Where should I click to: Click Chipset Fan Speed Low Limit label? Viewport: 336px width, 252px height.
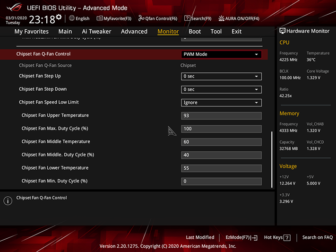49,102
